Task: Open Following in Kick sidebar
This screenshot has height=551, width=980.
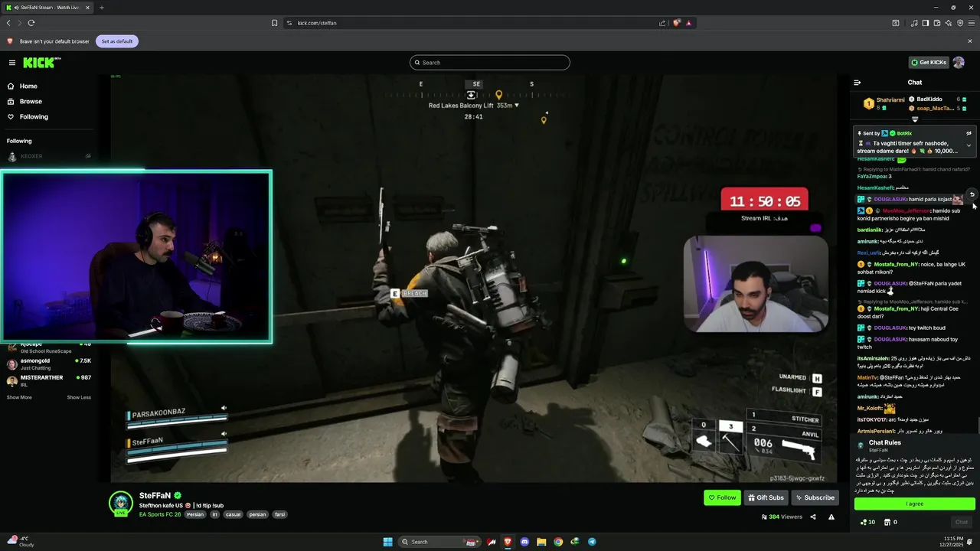Action: (34, 116)
